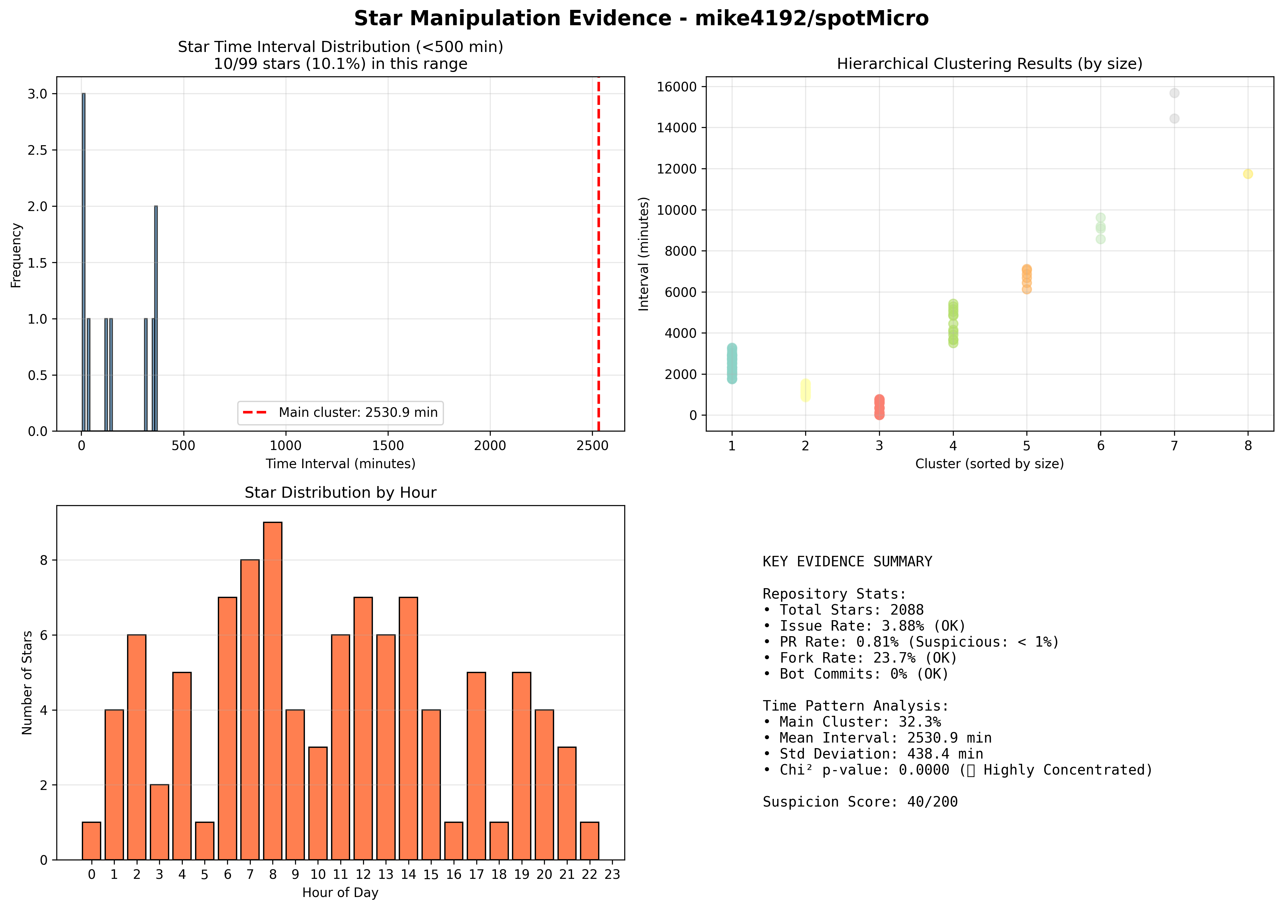Image resolution: width=1283 pixels, height=909 pixels.
Task: Click the light green points of cluster 6
Action: [1101, 228]
